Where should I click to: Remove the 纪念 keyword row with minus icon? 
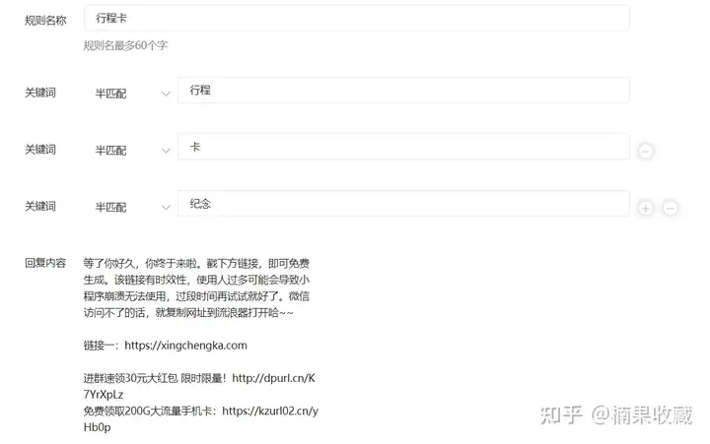(x=671, y=208)
